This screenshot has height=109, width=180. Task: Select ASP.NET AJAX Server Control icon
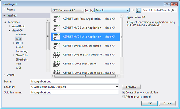tap(57, 64)
